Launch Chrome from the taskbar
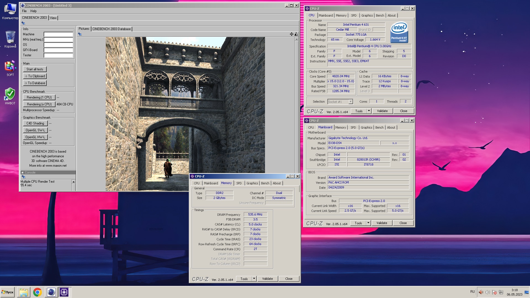 [37, 292]
